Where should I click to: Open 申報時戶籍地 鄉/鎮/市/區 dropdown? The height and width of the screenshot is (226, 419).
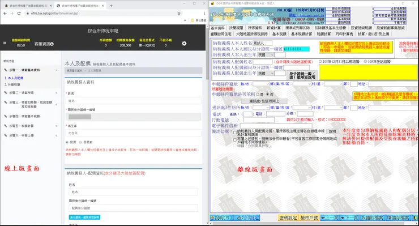[x=302, y=84]
